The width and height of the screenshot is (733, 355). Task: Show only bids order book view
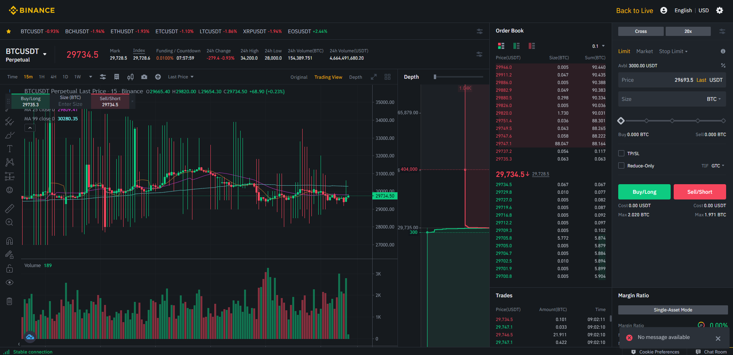pyautogui.click(x=516, y=46)
